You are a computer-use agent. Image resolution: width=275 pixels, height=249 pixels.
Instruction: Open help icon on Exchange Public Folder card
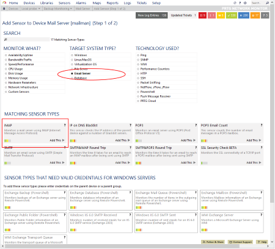pos(65,215)
